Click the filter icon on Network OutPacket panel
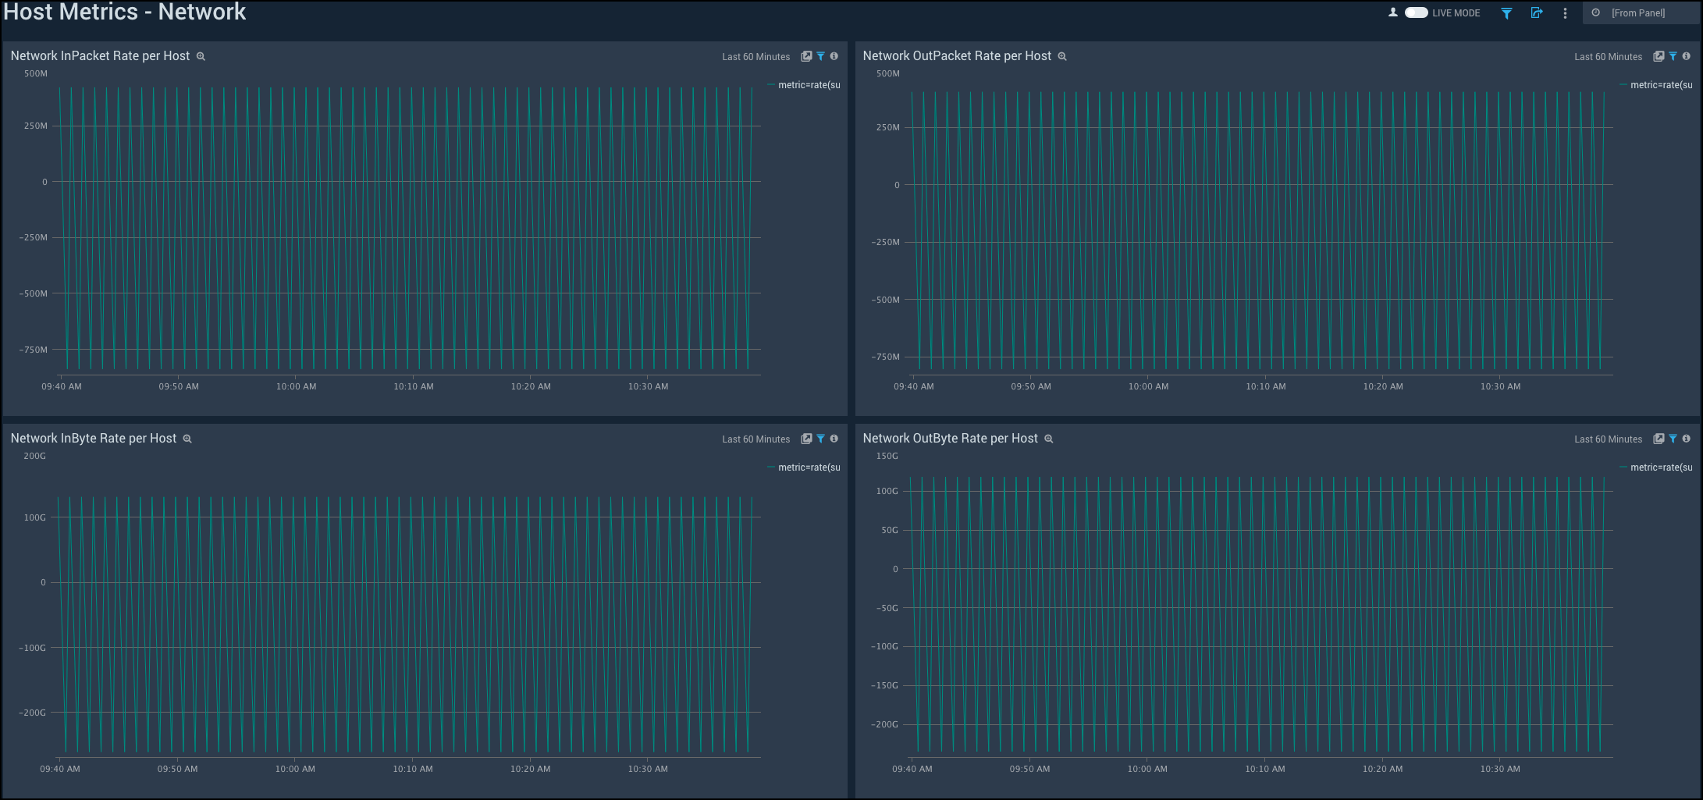Image resolution: width=1703 pixels, height=800 pixels. 1672,55
